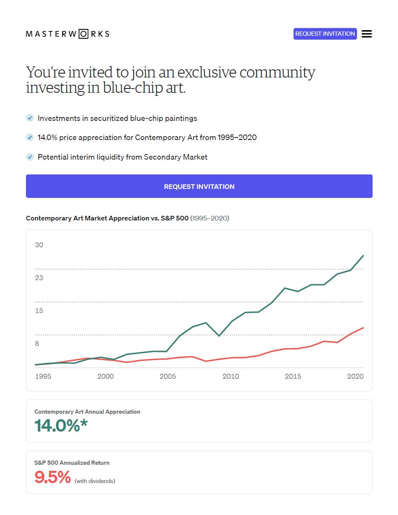The image size is (398, 515).
Task: Click checkmark icon beside 14.0% price appreciation
Action: click(30, 137)
